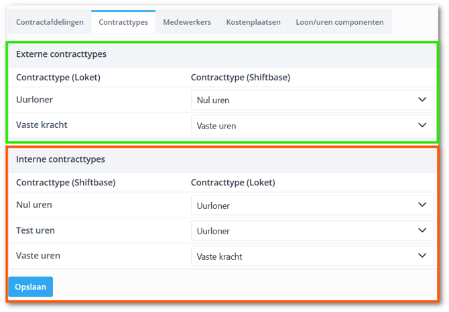This screenshot has width=449, height=312.
Task: Open the Loon/uren componenten tab
Action: pyautogui.click(x=340, y=22)
